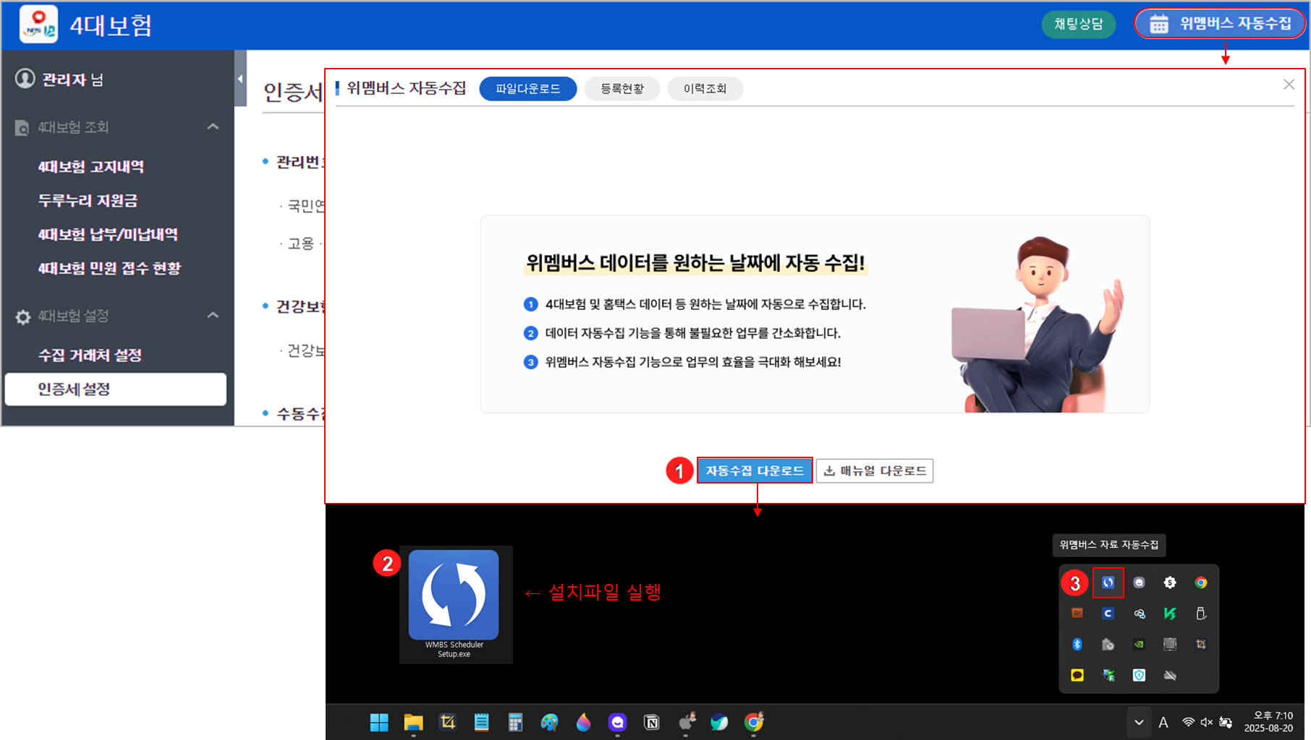Click the 자동수집 다운로드 button
This screenshot has width=1311, height=740.
tap(755, 470)
